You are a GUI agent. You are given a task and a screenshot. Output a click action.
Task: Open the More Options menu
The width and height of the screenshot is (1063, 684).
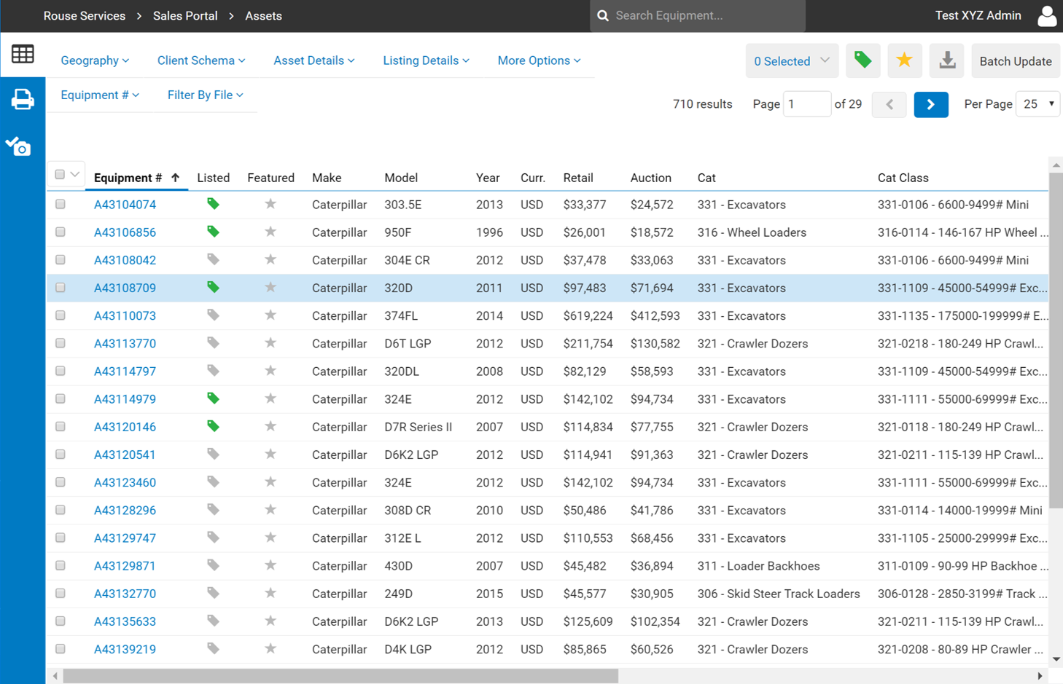coord(539,60)
